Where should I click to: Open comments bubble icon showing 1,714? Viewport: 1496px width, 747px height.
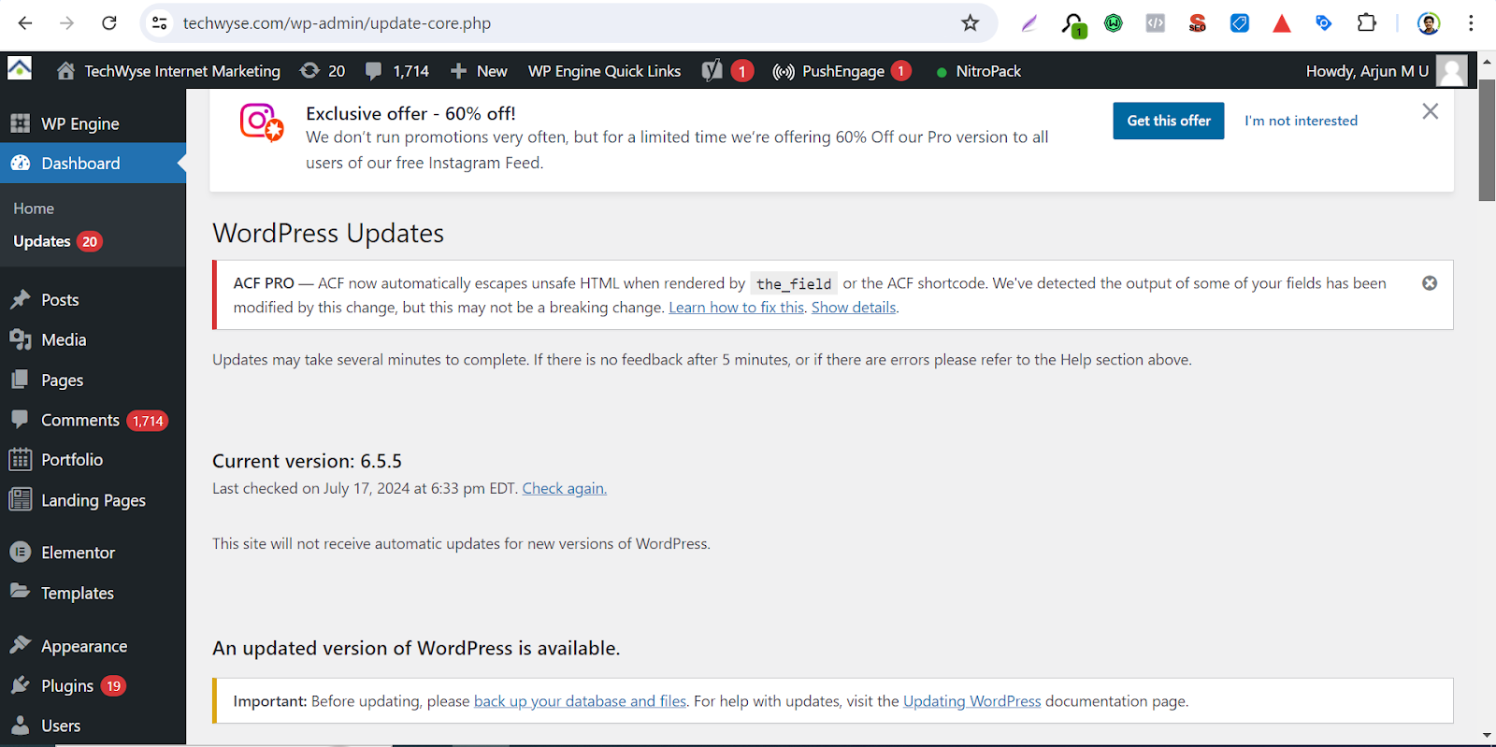point(374,71)
